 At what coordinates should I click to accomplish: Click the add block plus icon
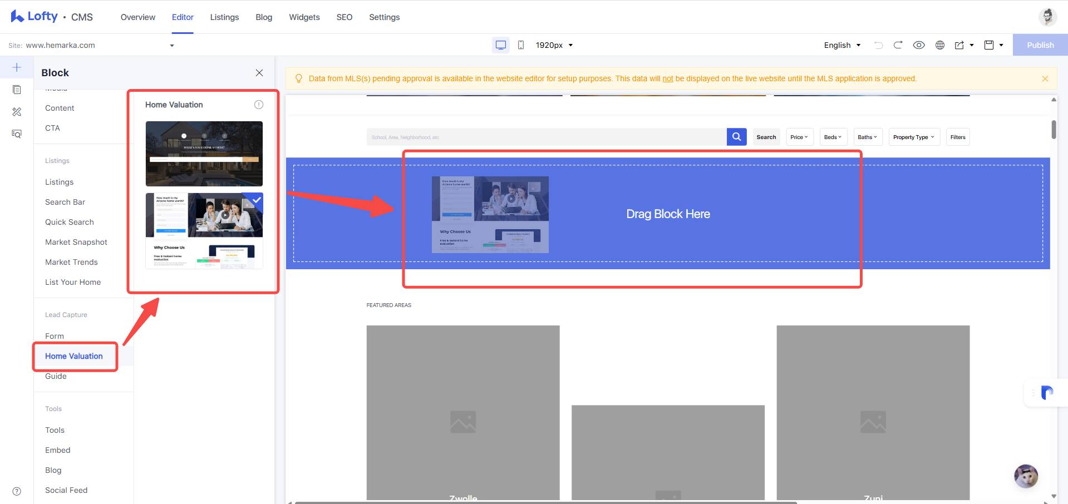tap(17, 67)
